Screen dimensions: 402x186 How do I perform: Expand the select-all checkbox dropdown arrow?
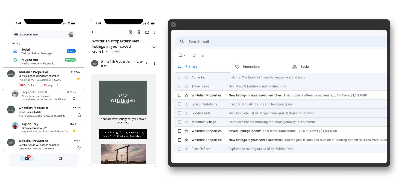pos(185,55)
